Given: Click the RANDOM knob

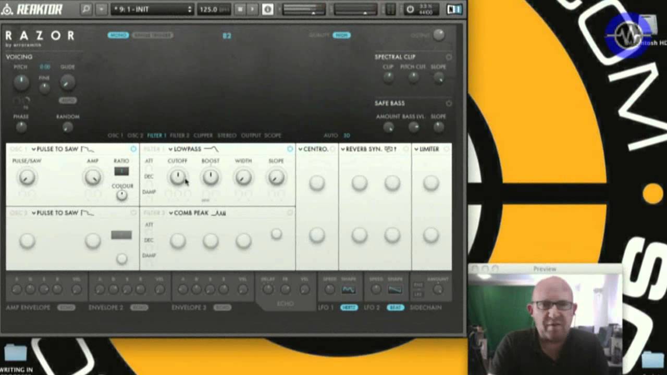Looking at the screenshot, I should tap(67, 127).
